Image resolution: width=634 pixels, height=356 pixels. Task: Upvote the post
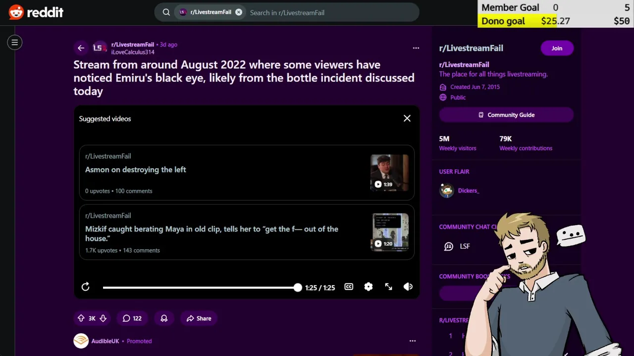click(x=81, y=318)
